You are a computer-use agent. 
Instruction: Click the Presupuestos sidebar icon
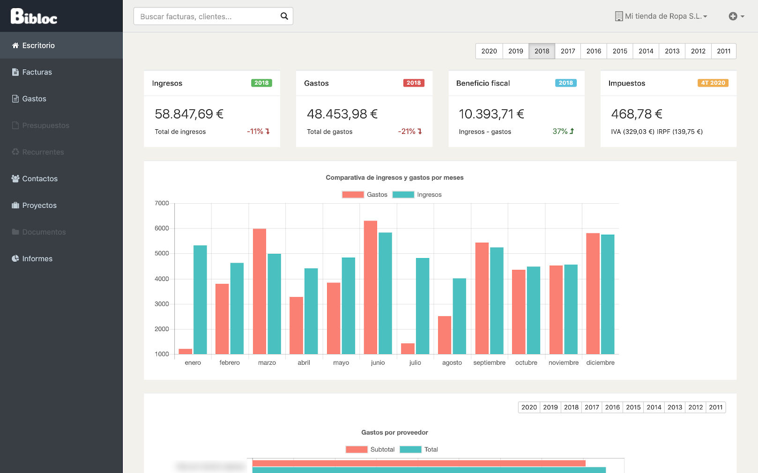tap(15, 126)
